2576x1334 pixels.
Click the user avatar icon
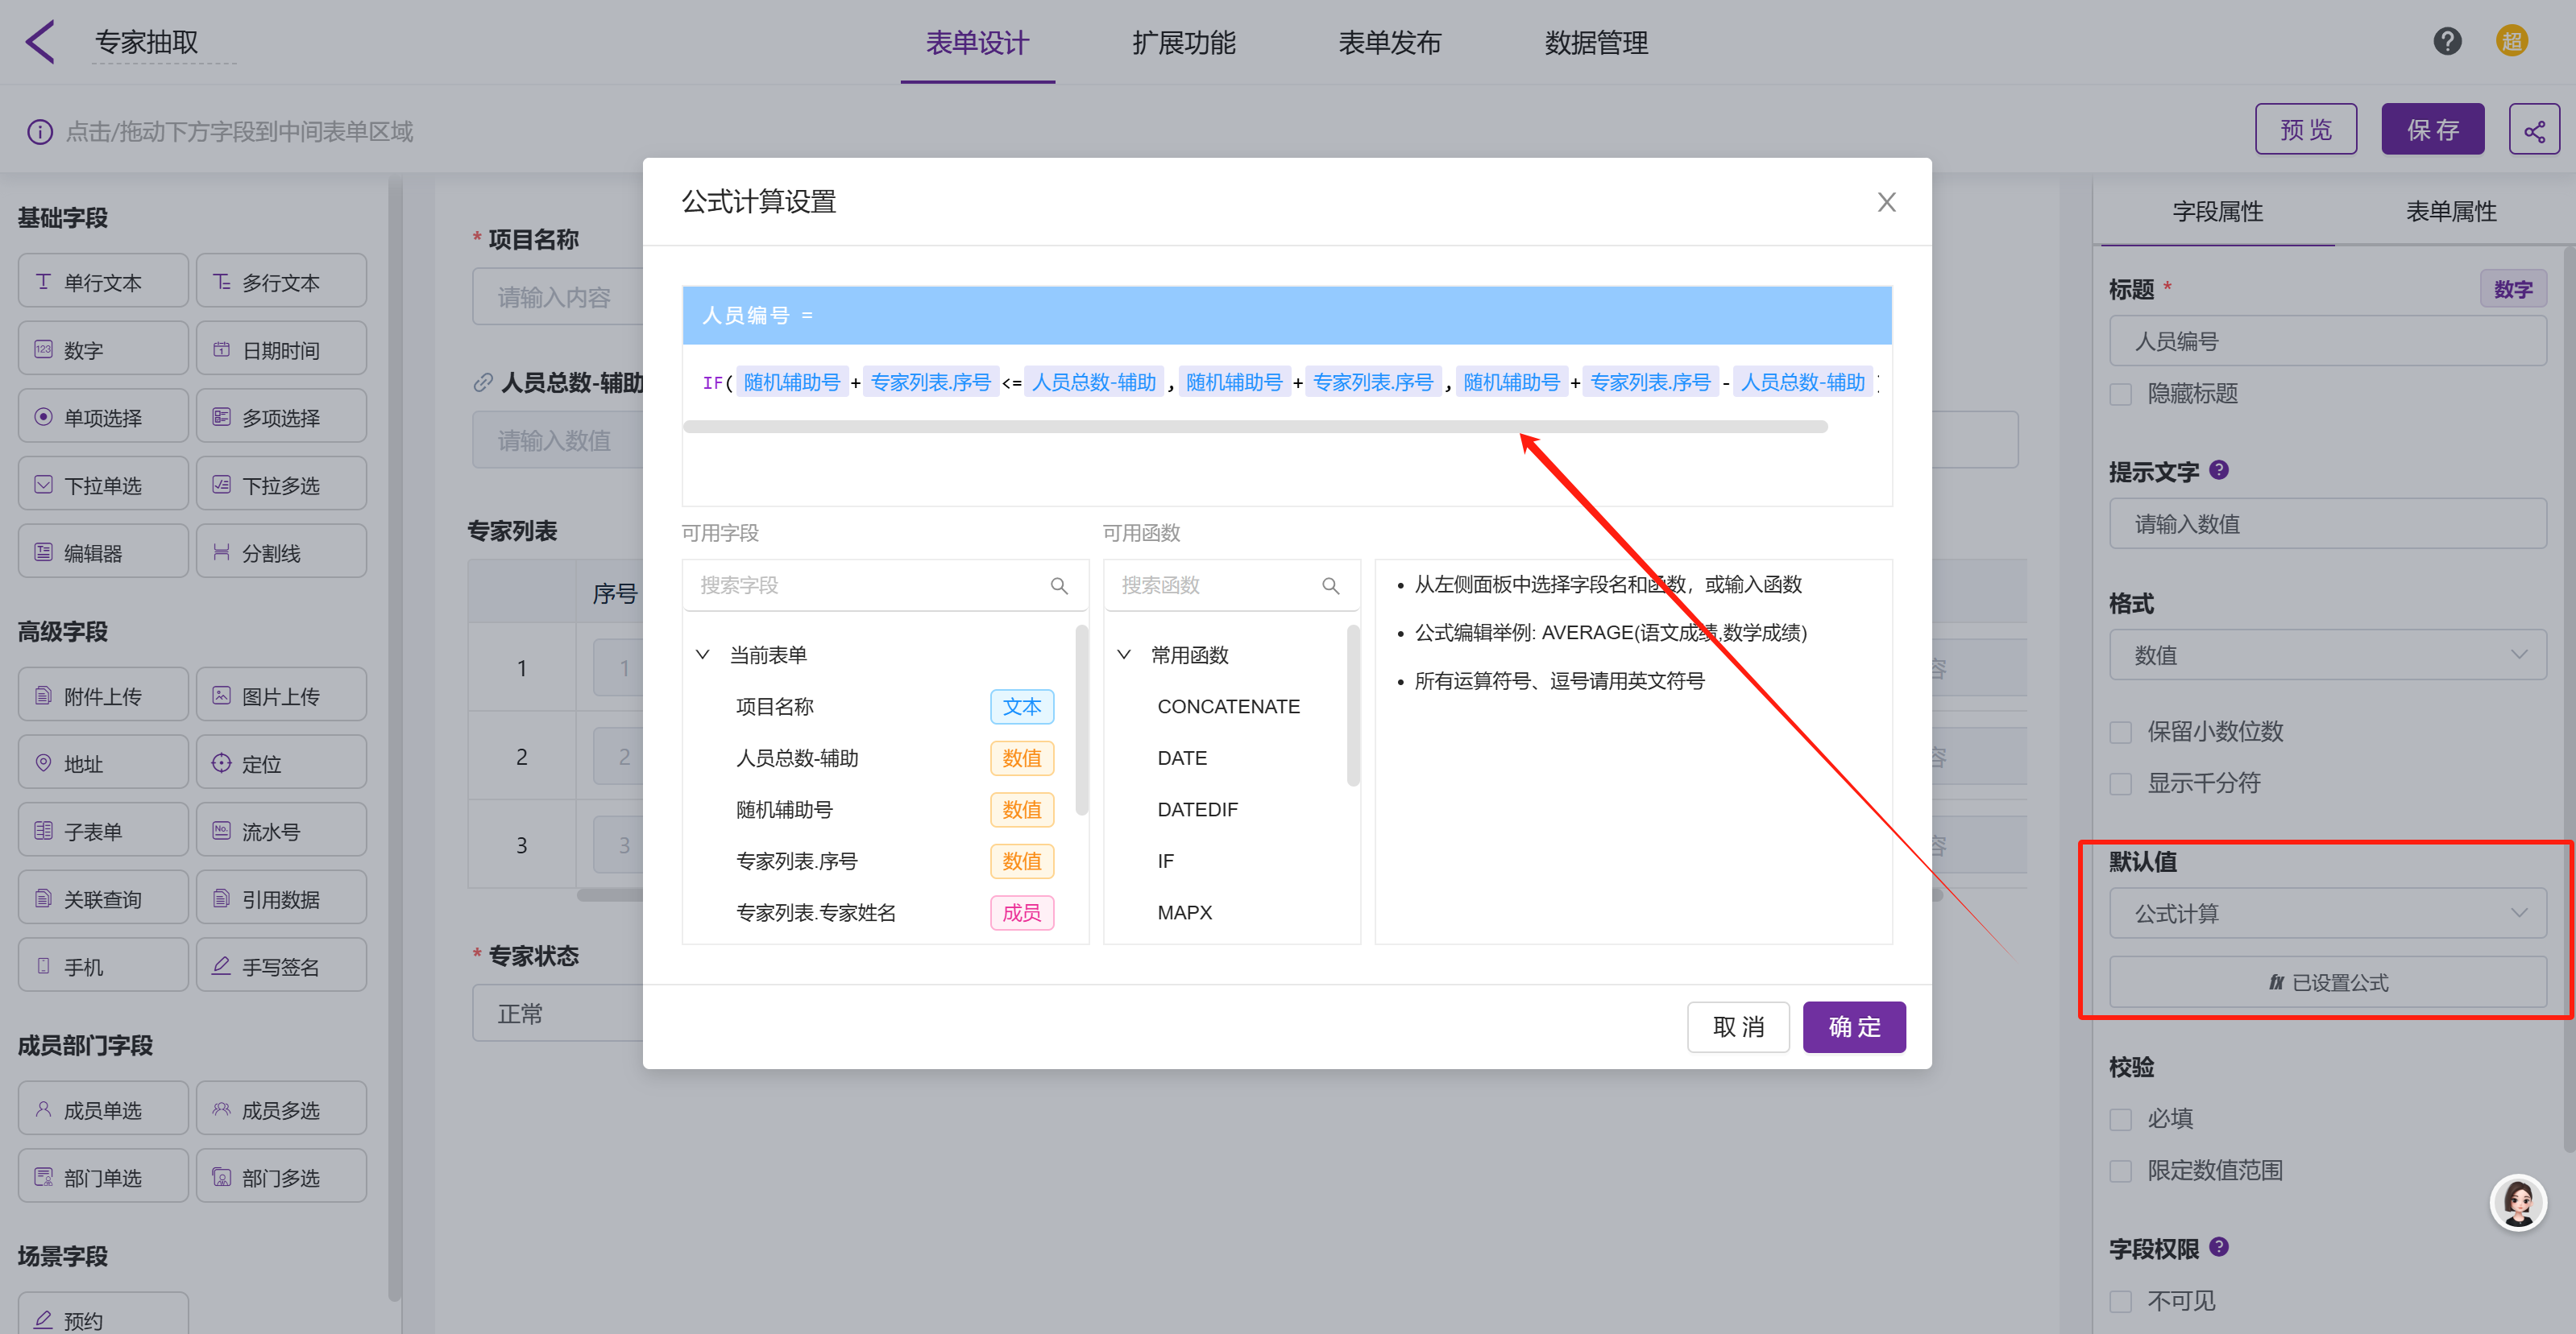coord(2511,42)
